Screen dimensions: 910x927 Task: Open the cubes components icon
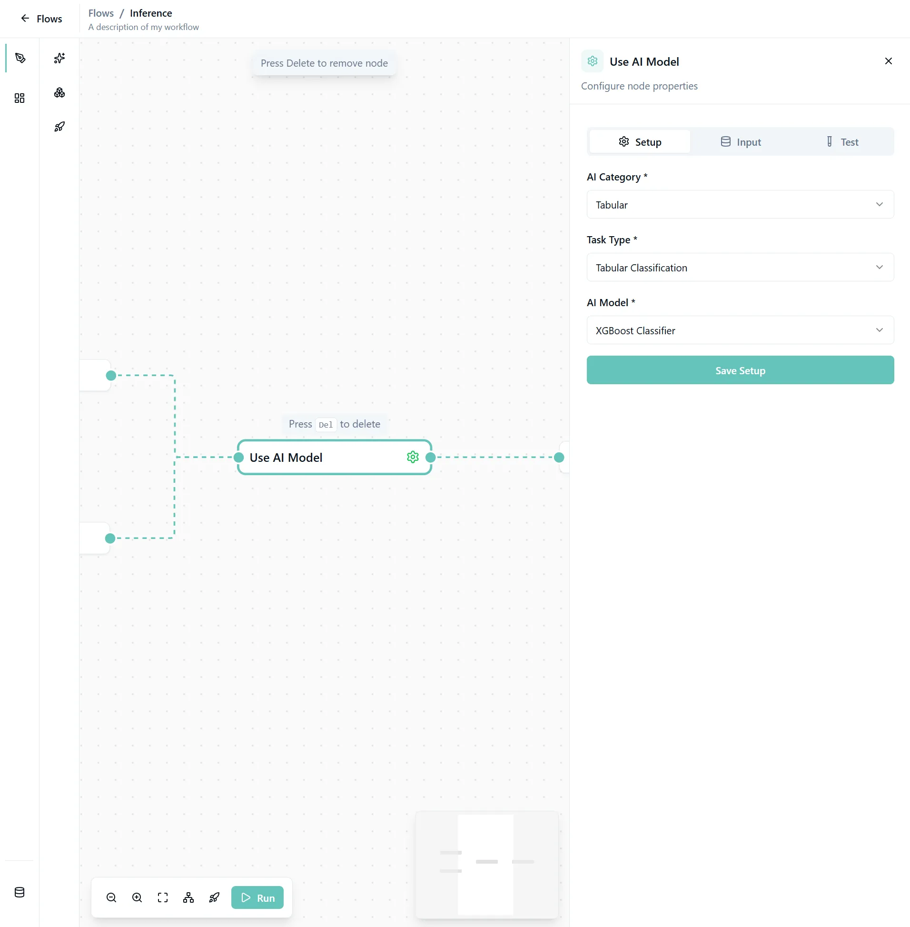point(59,93)
